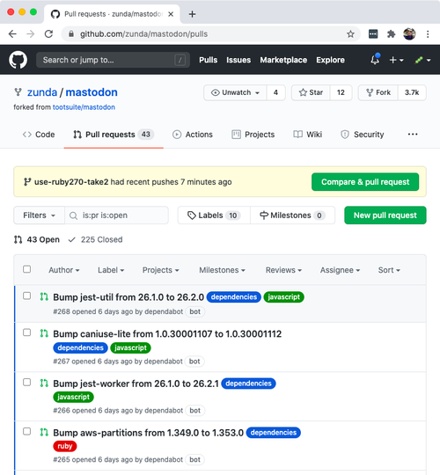Open the notifications bell
440x475 pixels.
[375, 60]
